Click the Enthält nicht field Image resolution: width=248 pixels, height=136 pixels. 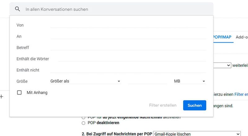(x=128, y=70)
